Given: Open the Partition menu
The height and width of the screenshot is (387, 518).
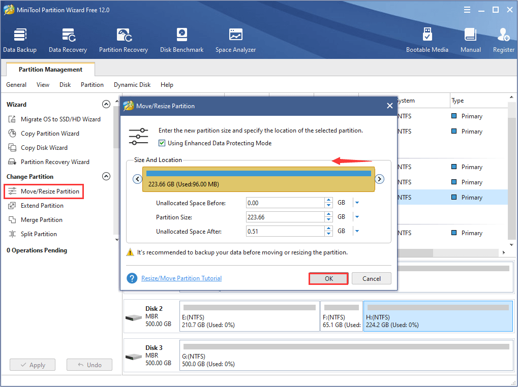Looking at the screenshot, I should click(92, 85).
